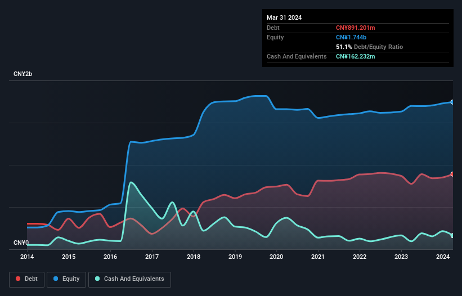Image resolution: width=462 pixels, height=296 pixels.
Task: Click the 2023 x-axis label
Action: (x=401, y=257)
